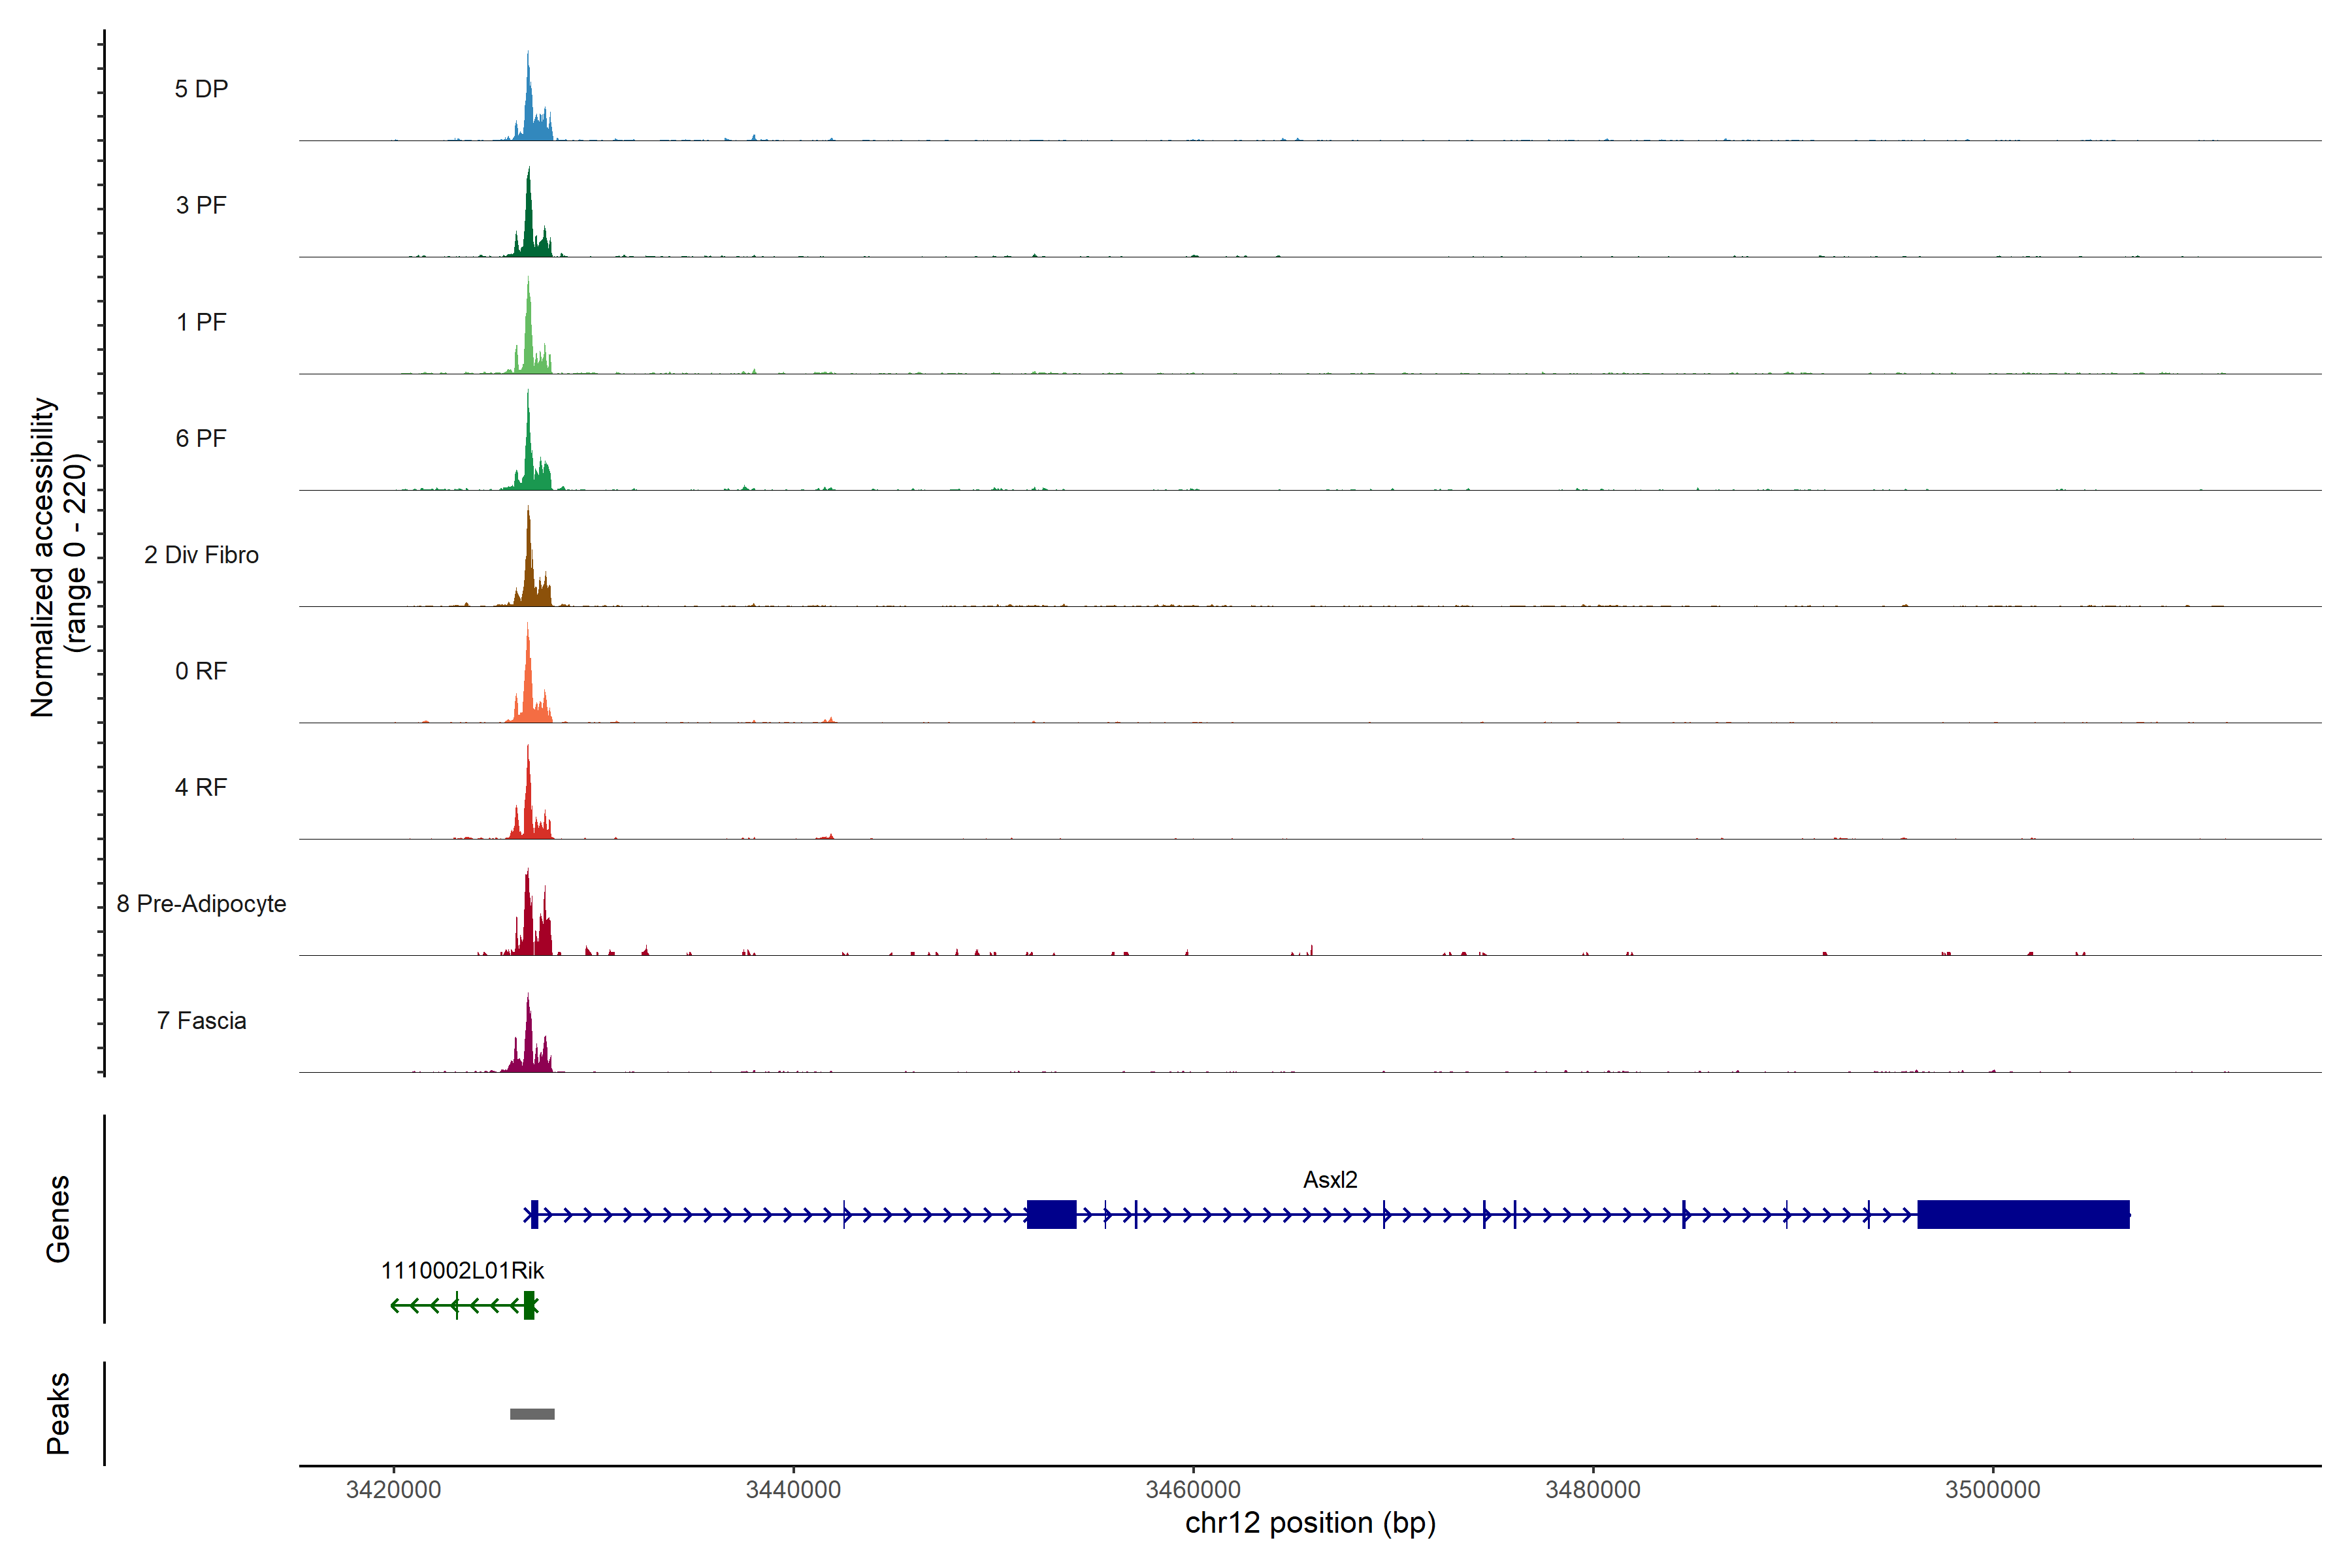Select the 2 Div Fibro label
Image resolution: width=2352 pixels, height=1568 pixels.
coord(201,554)
